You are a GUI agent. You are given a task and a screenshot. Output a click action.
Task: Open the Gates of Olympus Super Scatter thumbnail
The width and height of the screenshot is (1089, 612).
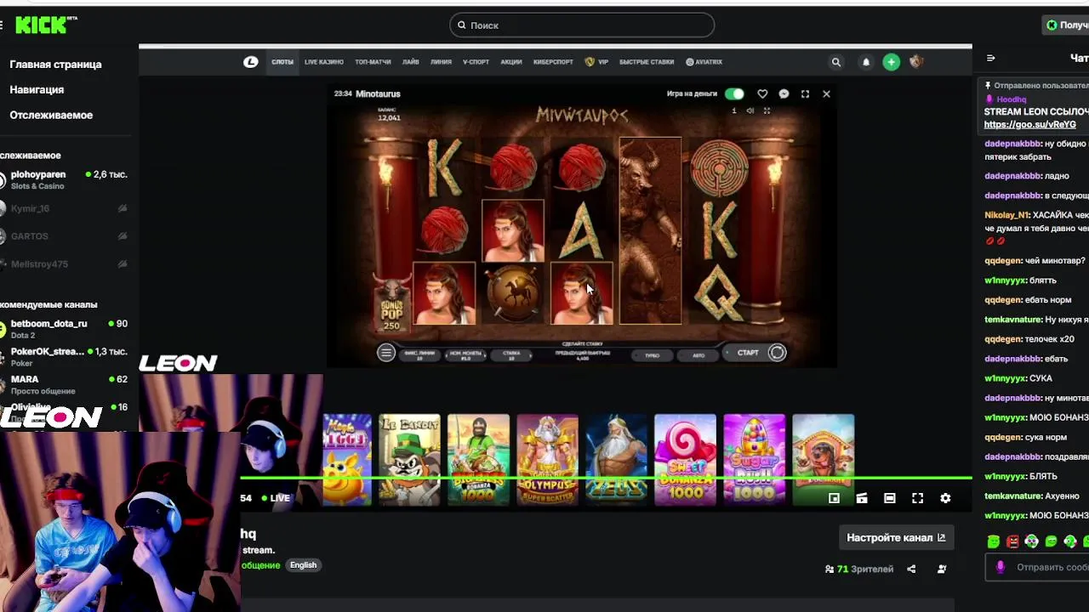547,460
